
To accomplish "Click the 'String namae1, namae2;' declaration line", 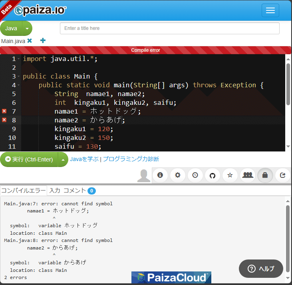I will tap(99, 94).
